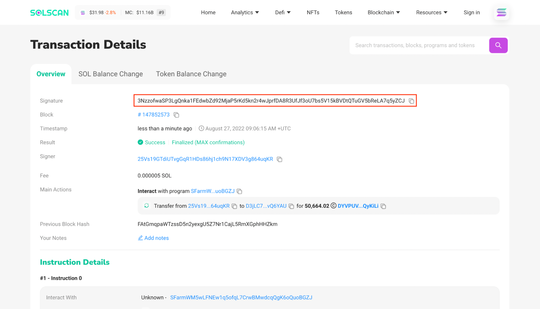Open the NFTs menu item
540x309 pixels.
(313, 13)
